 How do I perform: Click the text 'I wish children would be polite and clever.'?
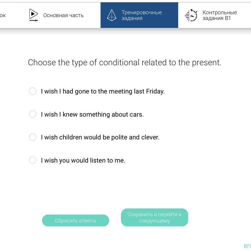pyautogui.click(x=100, y=137)
